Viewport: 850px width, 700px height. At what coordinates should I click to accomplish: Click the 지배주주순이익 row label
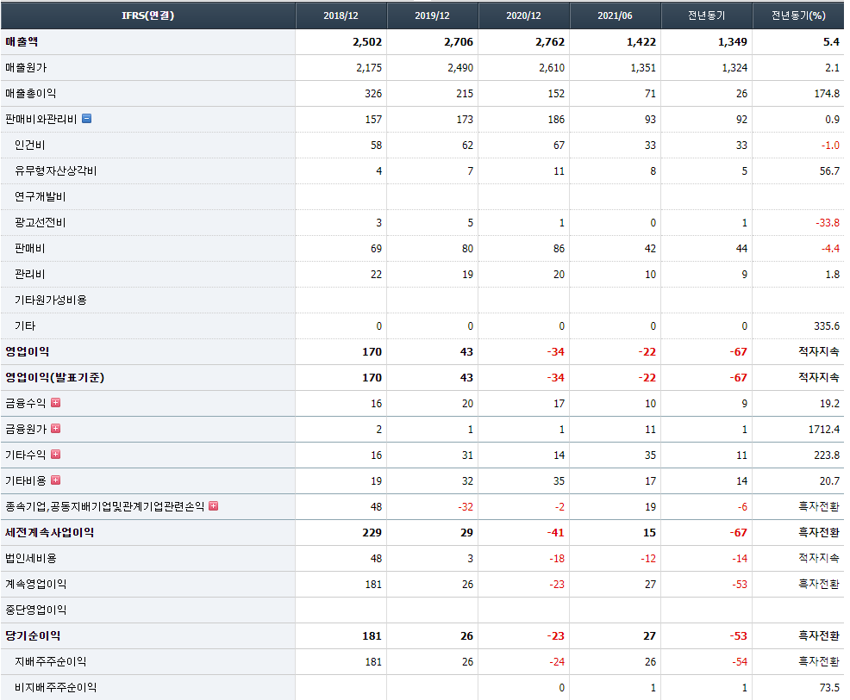[50, 661]
